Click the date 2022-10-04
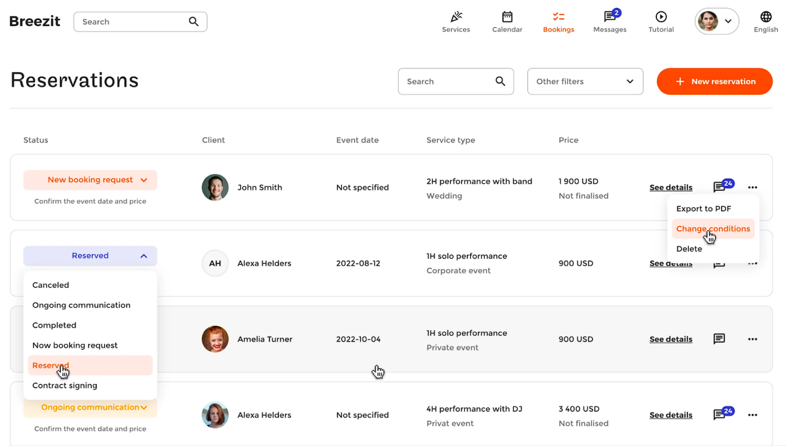 [358, 339]
